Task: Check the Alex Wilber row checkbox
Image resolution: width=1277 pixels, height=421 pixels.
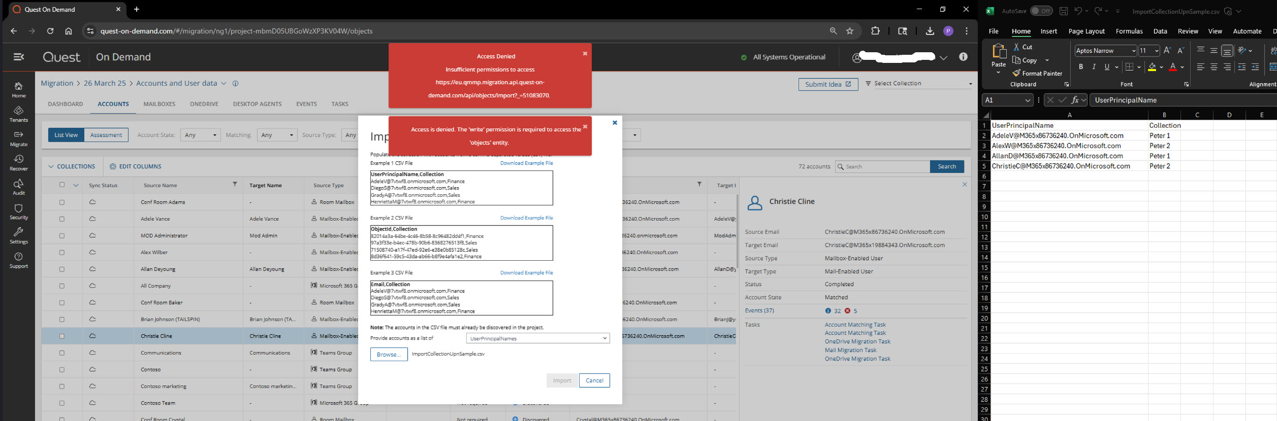Action: (62, 252)
